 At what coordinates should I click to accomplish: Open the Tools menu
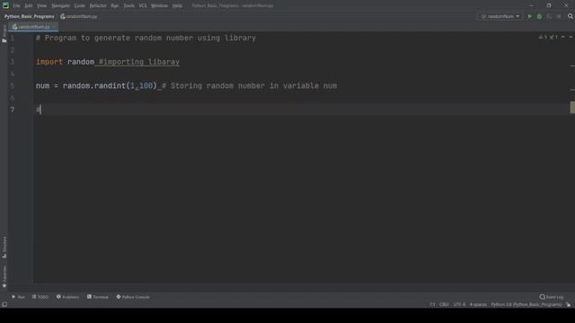click(128, 5)
